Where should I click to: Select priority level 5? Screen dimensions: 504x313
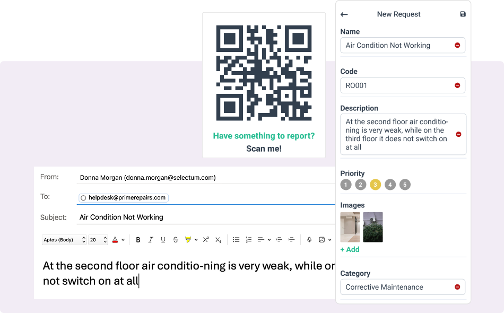pos(405,185)
